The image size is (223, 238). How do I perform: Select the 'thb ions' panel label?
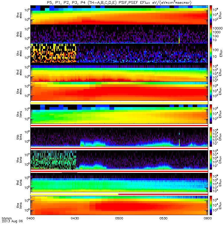[x=19, y=137]
